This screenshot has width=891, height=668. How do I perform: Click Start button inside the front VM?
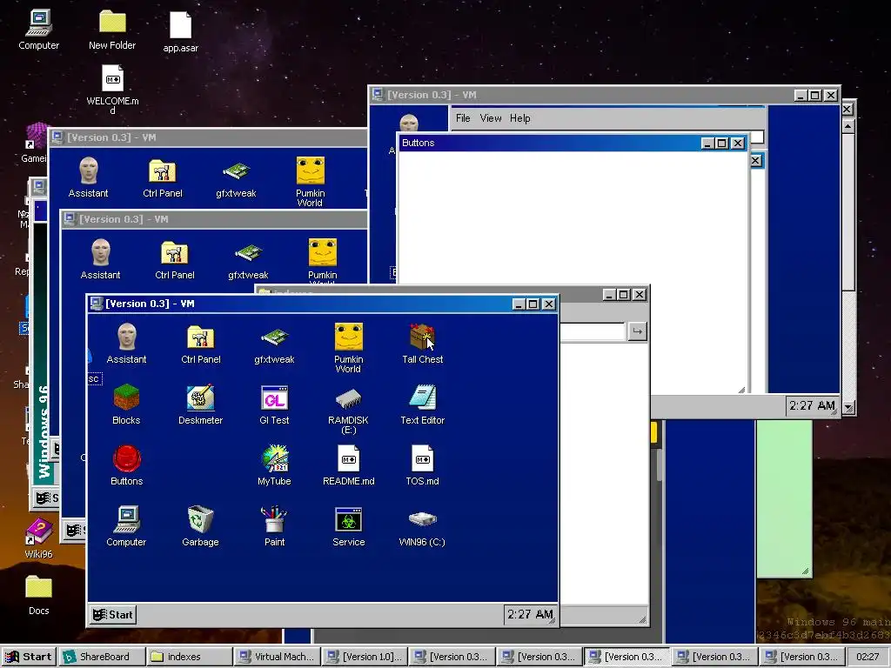point(113,615)
